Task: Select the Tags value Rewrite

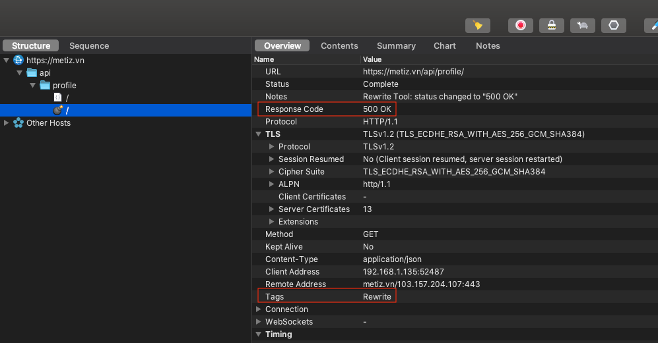Action: coord(377,296)
